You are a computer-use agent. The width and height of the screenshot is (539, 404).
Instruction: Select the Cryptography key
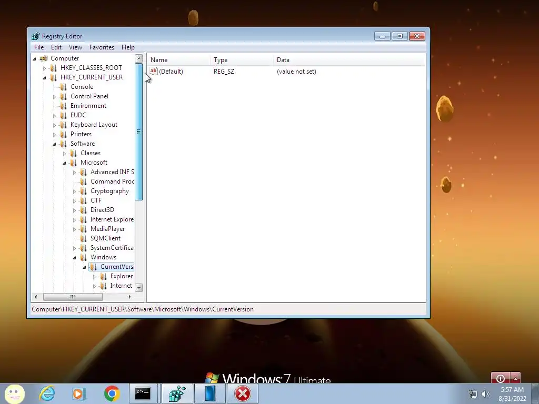[x=109, y=191]
